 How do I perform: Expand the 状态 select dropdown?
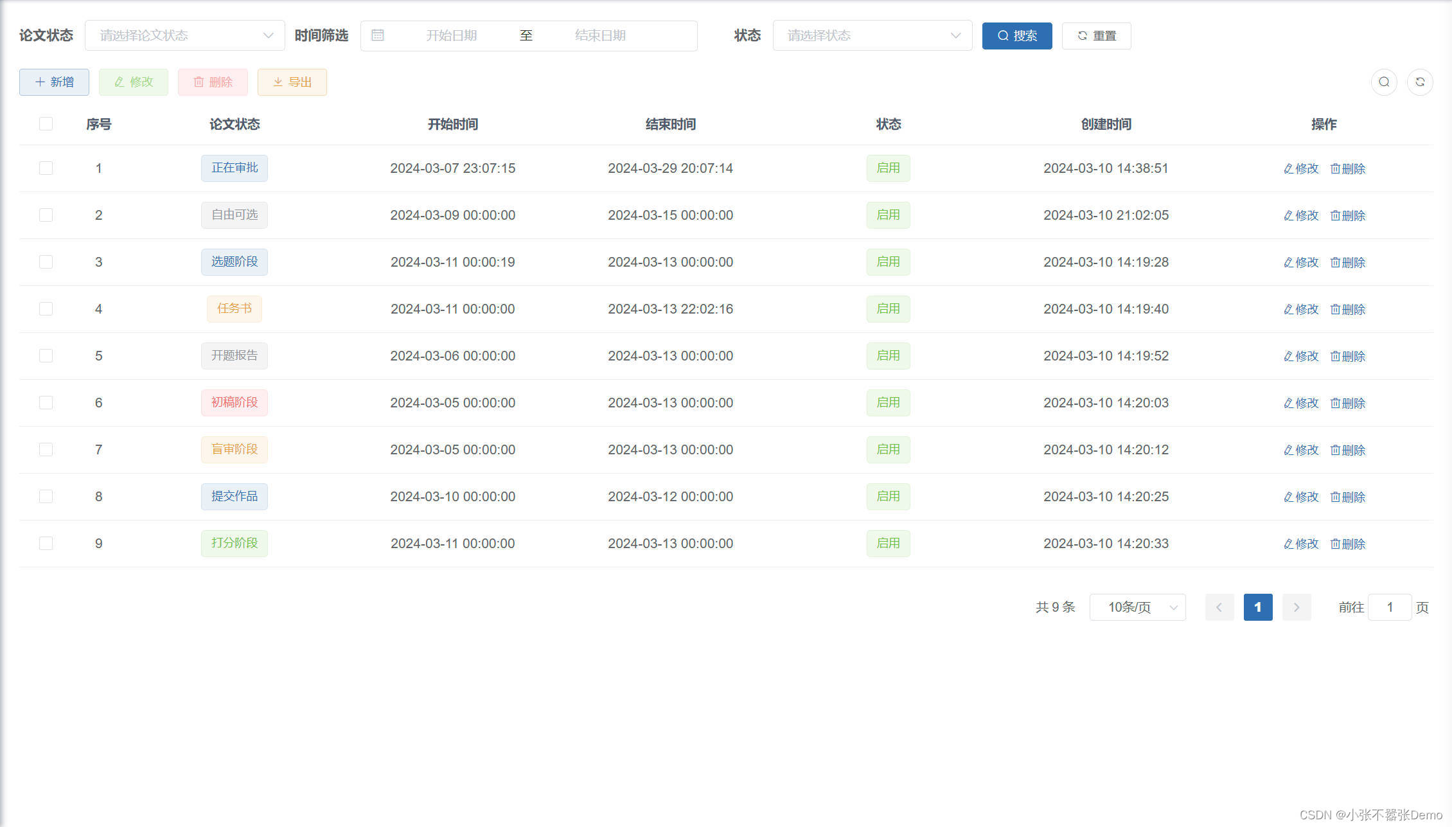click(872, 35)
